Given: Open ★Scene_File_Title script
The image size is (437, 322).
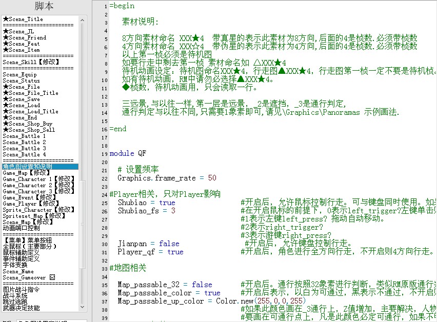Looking at the screenshot, I should click(31, 93).
